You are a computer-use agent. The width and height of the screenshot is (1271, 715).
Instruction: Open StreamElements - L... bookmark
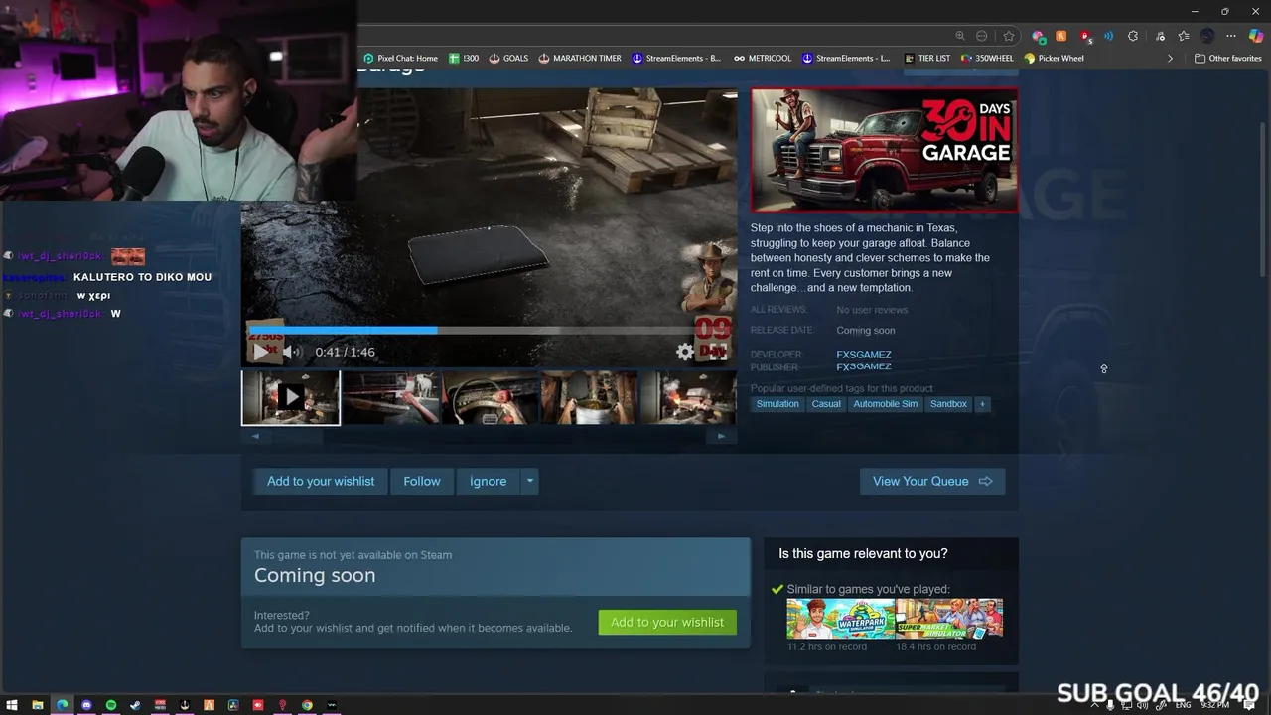pos(846,58)
